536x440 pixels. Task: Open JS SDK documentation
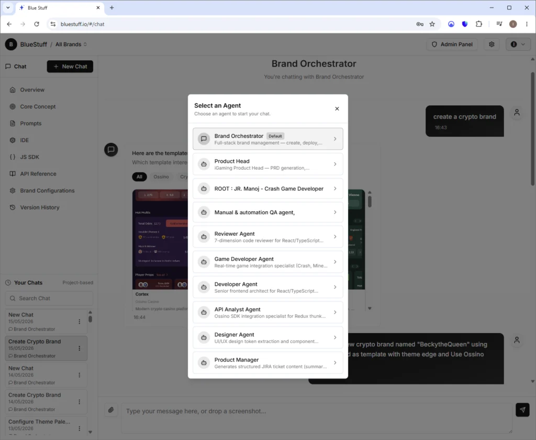click(29, 157)
